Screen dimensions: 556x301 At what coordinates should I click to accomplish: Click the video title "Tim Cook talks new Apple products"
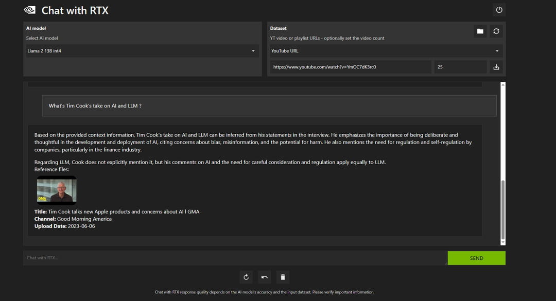click(x=124, y=211)
